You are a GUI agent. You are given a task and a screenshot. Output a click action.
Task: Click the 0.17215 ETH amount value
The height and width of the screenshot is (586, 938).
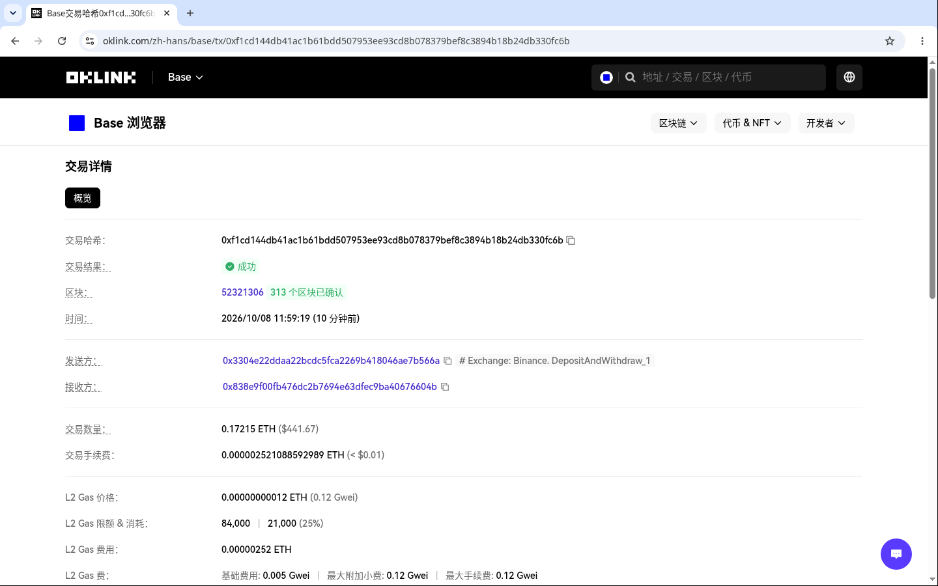tap(249, 429)
